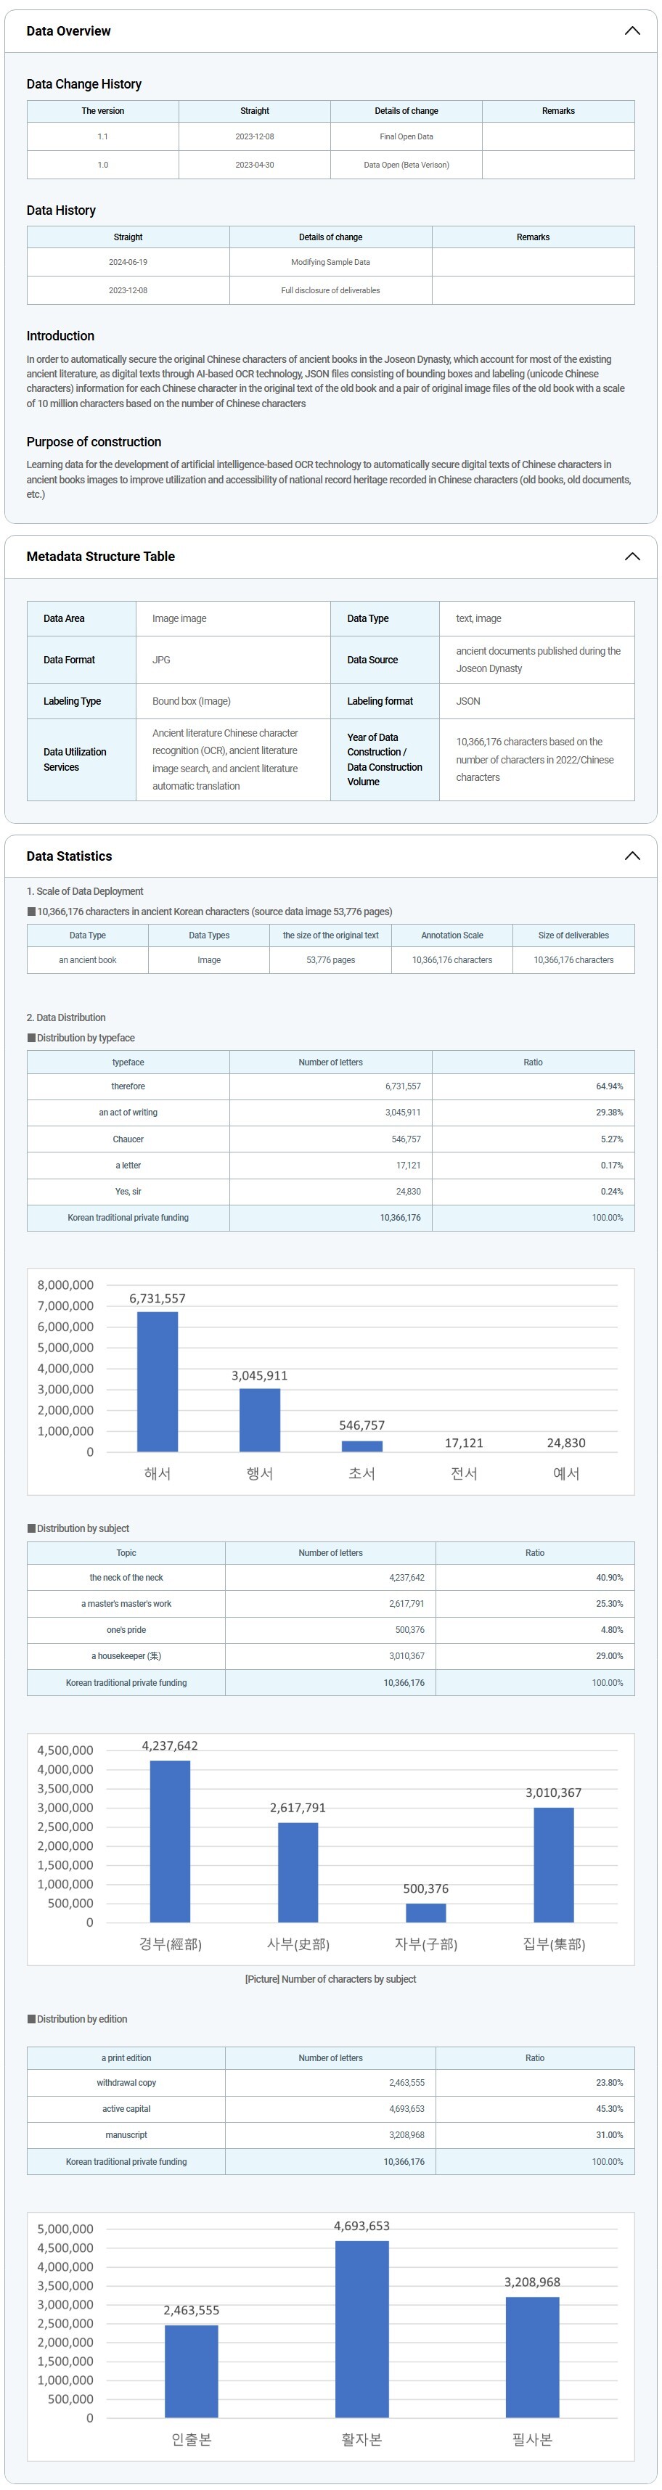This screenshot has width=662, height=2490.
Task: Collapse the Metadata Structure Table chevron
Action: [632, 557]
